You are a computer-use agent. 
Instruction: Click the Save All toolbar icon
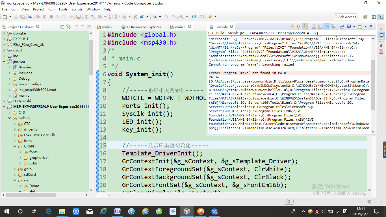pos(22,17)
